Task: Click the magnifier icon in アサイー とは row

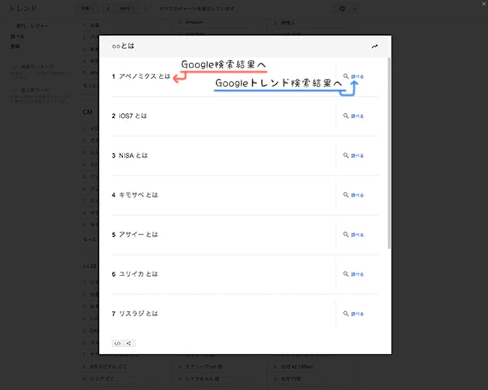Action: pos(346,234)
